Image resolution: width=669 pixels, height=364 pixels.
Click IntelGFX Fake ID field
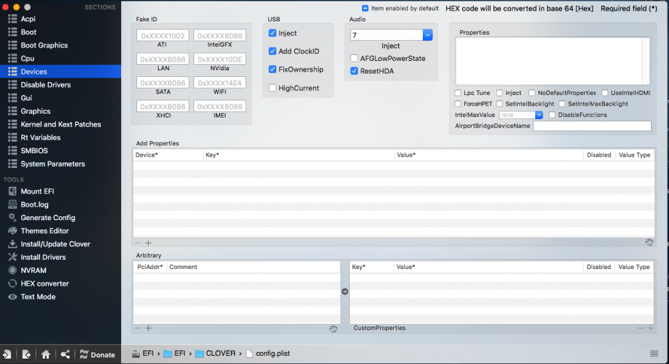tap(219, 35)
